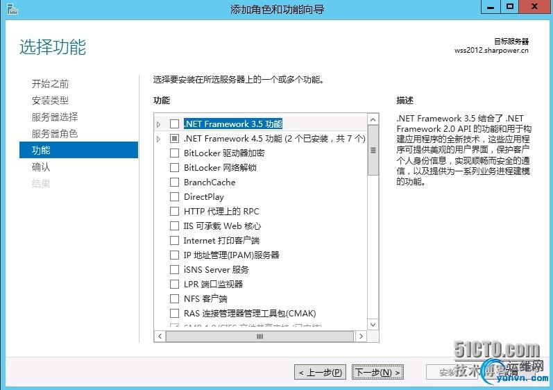Minimize the wizard window
Image resolution: width=553 pixels, height=390 pixels.
pyautogui.click(x=491, y=7)
